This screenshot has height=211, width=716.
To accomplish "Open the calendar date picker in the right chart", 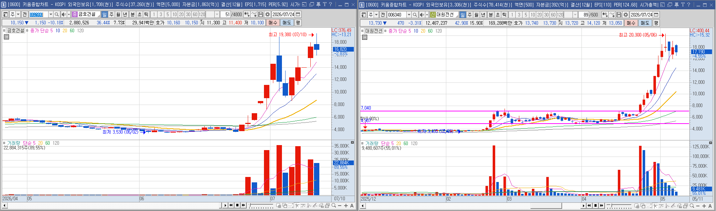I will [656, 15].
